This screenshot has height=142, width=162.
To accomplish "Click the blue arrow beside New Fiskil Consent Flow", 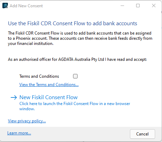I will [x=14, y=97].
